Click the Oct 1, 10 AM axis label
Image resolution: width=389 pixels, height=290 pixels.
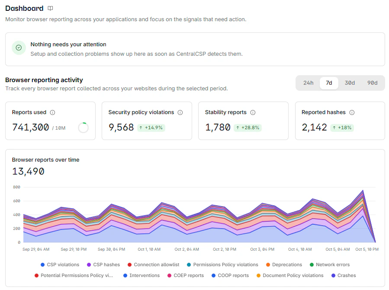coord(149,249)
